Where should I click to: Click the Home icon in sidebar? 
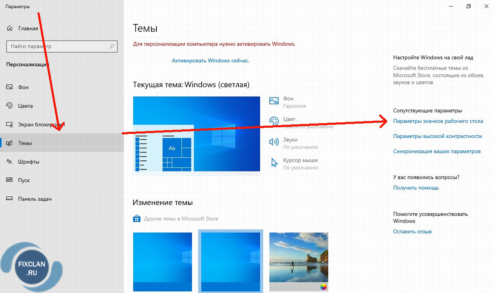tap(10, 29)
